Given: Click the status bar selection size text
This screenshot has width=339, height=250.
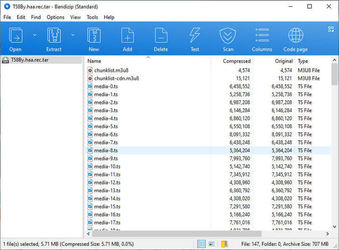Looking at the screenshot, I should click(x=68, y=244).
